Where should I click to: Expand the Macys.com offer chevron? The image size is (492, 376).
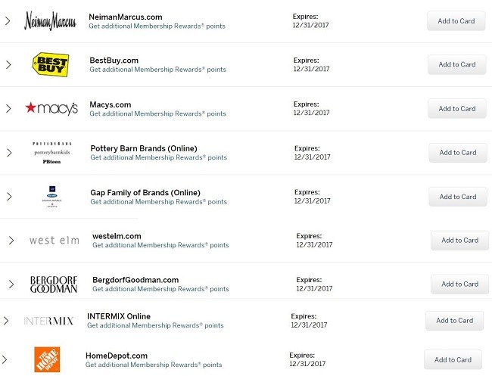click(8, 108)
